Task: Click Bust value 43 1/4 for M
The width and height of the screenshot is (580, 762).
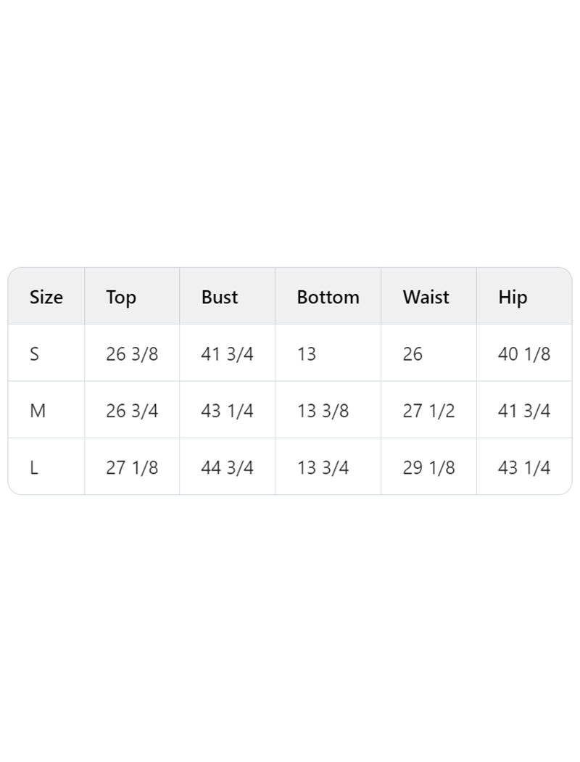Action: click(227, 411)
